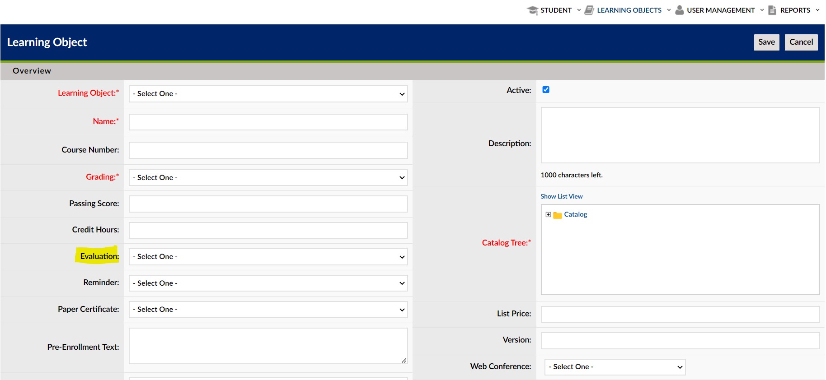
Task: Expand the Student menu arrow
Action: pos(579,10)
